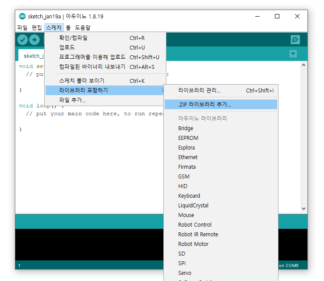The image size is (324, 281).
Task: Open the Serial Monitor magnifier icon
Action: click(x=295, y=39)
